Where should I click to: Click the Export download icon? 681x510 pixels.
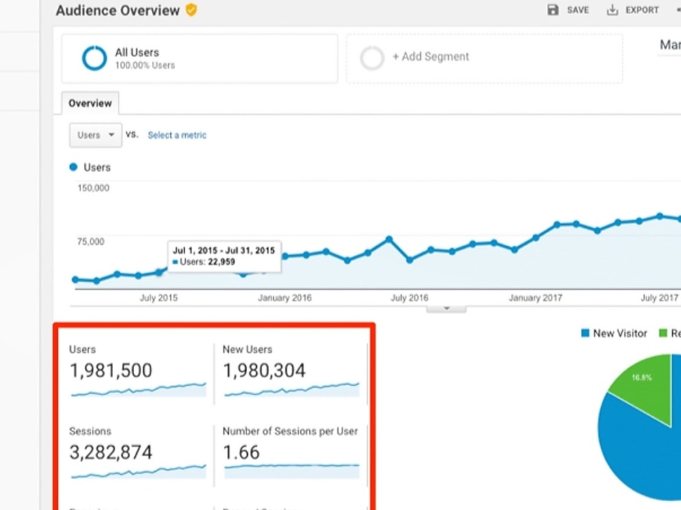(612, 10)
